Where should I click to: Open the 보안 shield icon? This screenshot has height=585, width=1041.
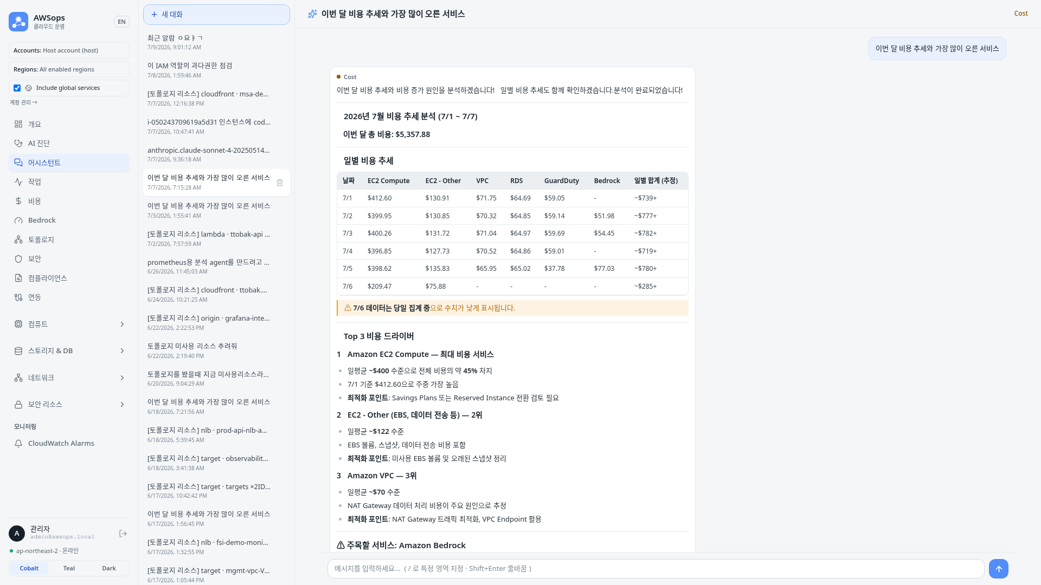click(18, 259)
